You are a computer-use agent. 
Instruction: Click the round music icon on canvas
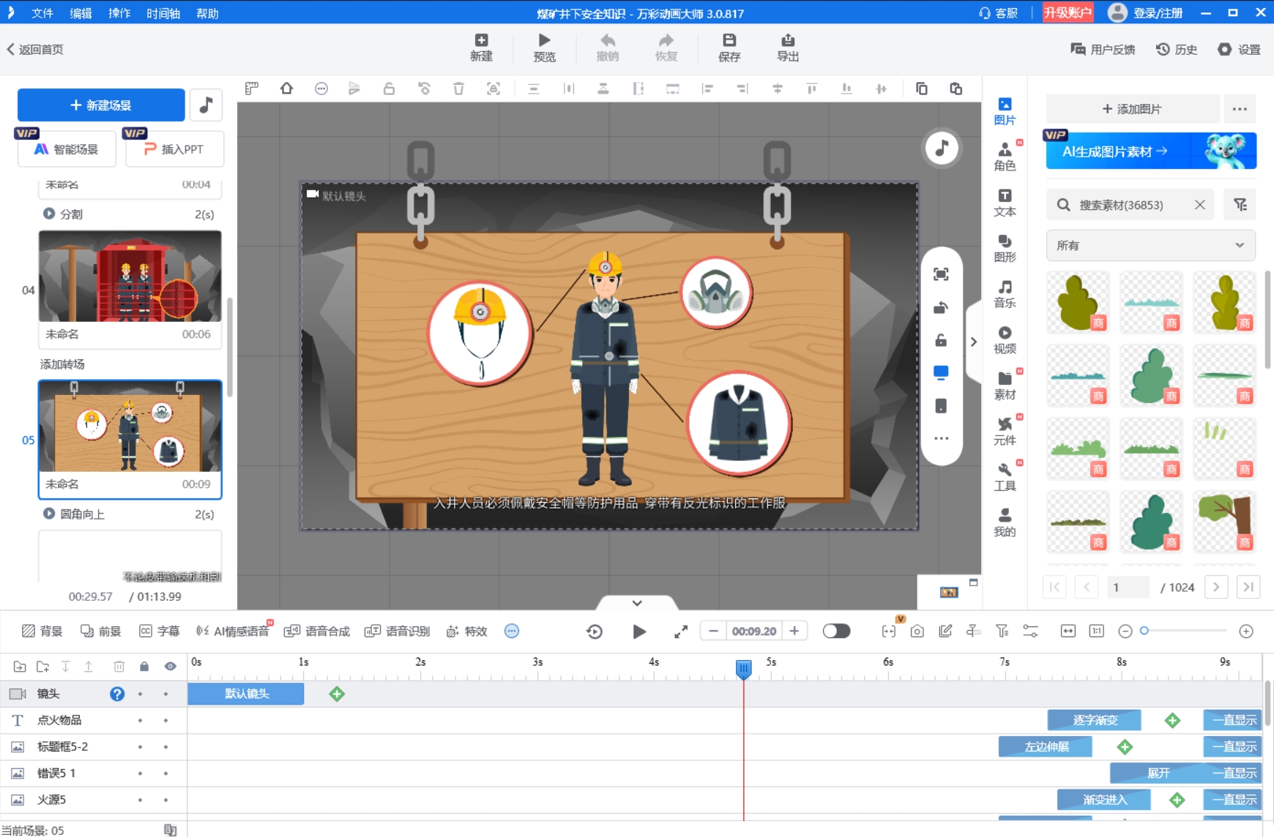942,149
